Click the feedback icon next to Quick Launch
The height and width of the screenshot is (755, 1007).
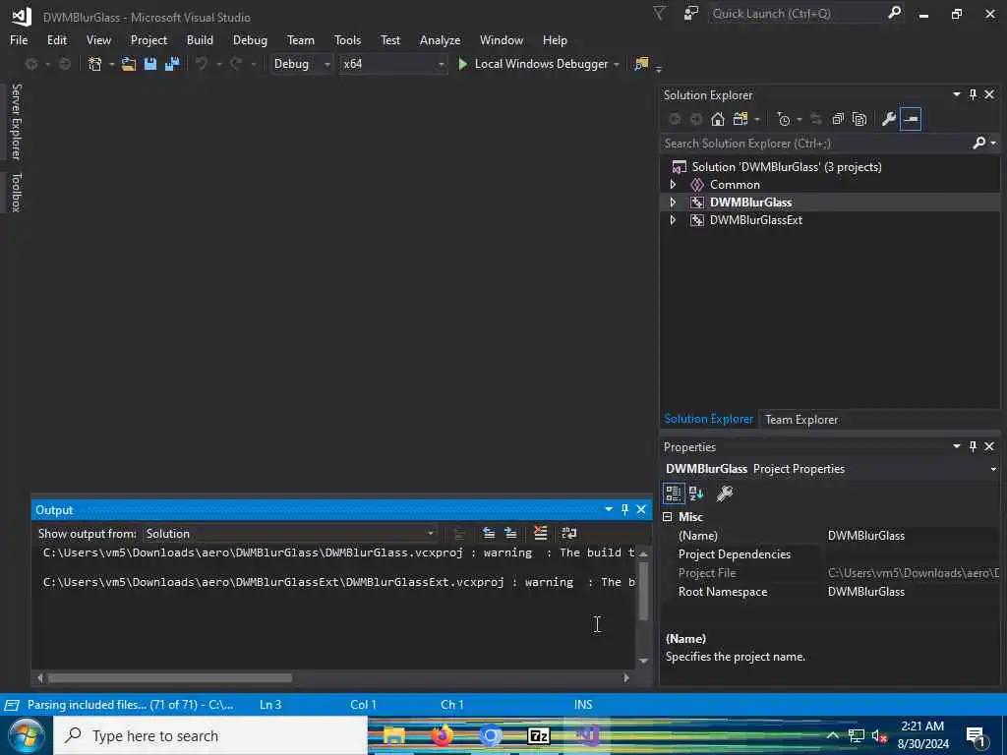click(x=691, y=13)
